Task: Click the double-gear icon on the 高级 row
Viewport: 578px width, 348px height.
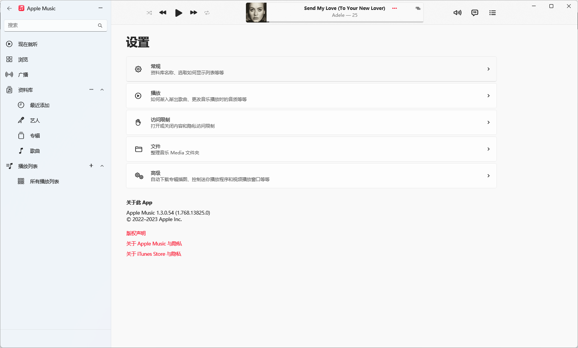Action: click(x=139, y=176)
